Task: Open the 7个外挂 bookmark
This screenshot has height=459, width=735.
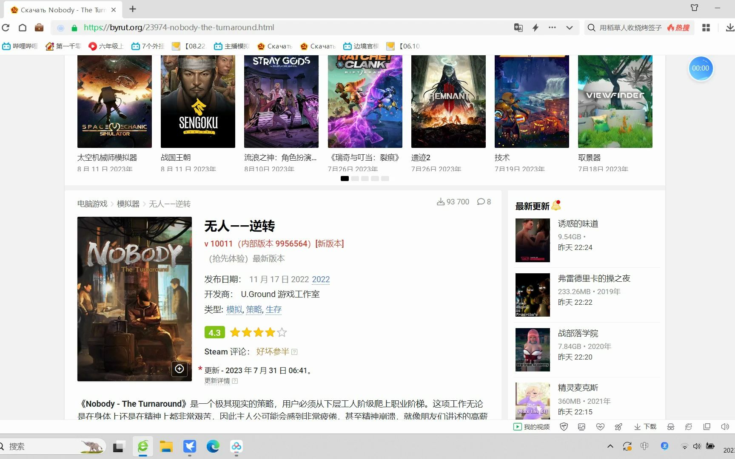Action: tap(148, 46)
